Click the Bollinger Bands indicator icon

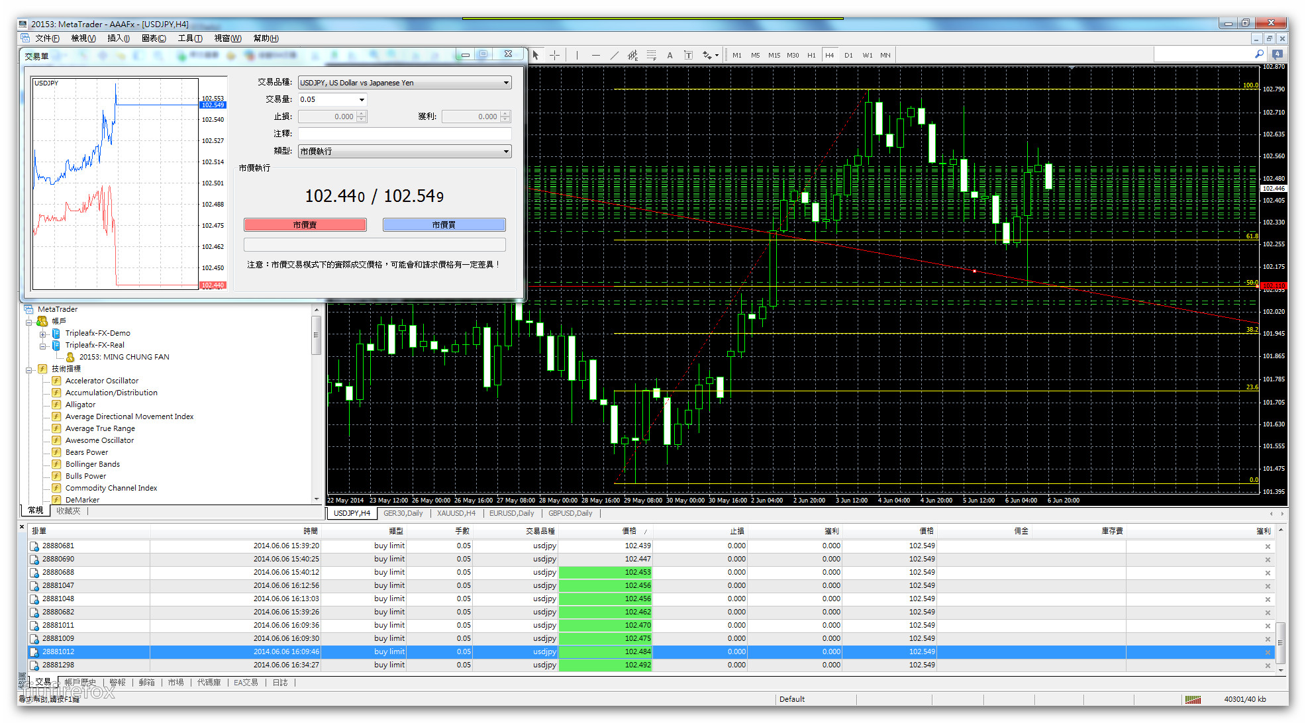pos(56,464)
